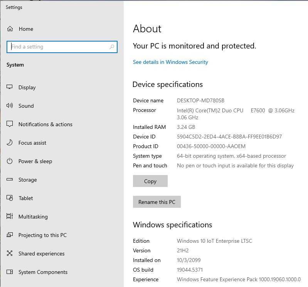The height and width of the screenshot is (287, 308).
Task: Select installed RAM value 3.24 GB
Action: 186,127
